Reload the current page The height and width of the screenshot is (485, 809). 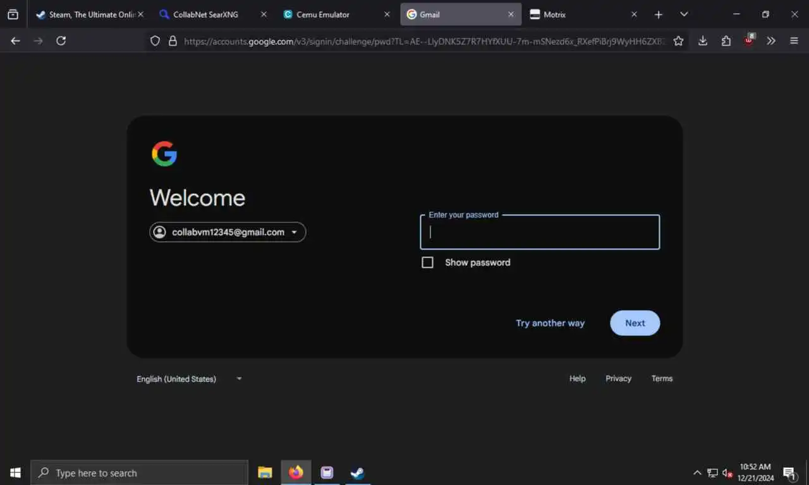[x=61, y=40]
